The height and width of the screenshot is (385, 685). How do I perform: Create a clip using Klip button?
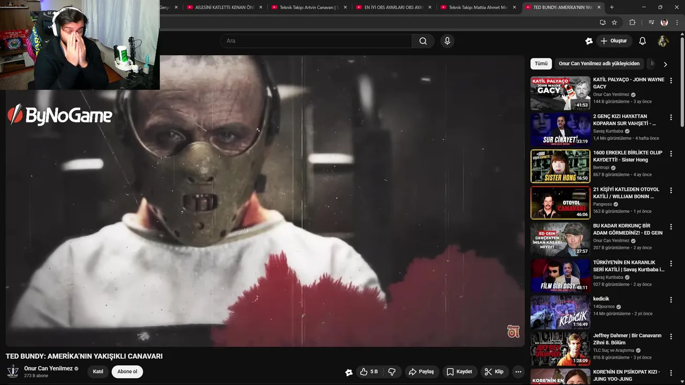click(494, 372)
